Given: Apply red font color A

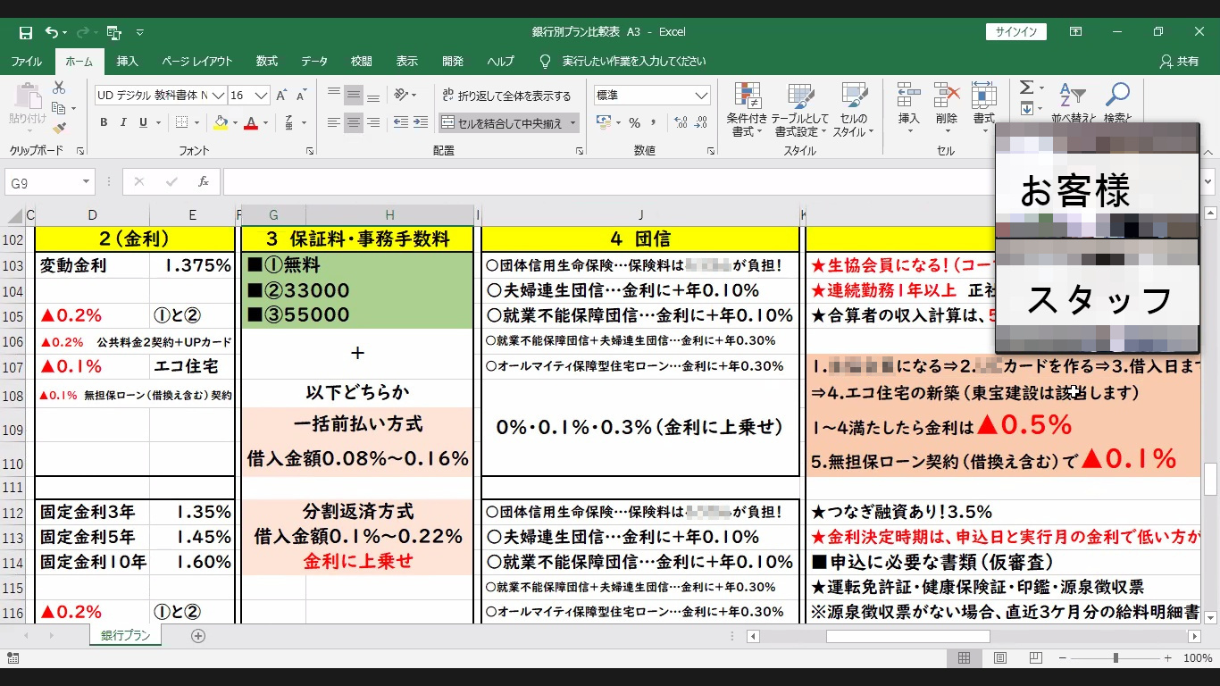Looking at the screenshot, I should [251, 122].
